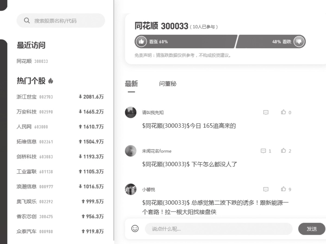Open the avatar of user 小馨悦

pyautogui.click(x=131, y=189)
